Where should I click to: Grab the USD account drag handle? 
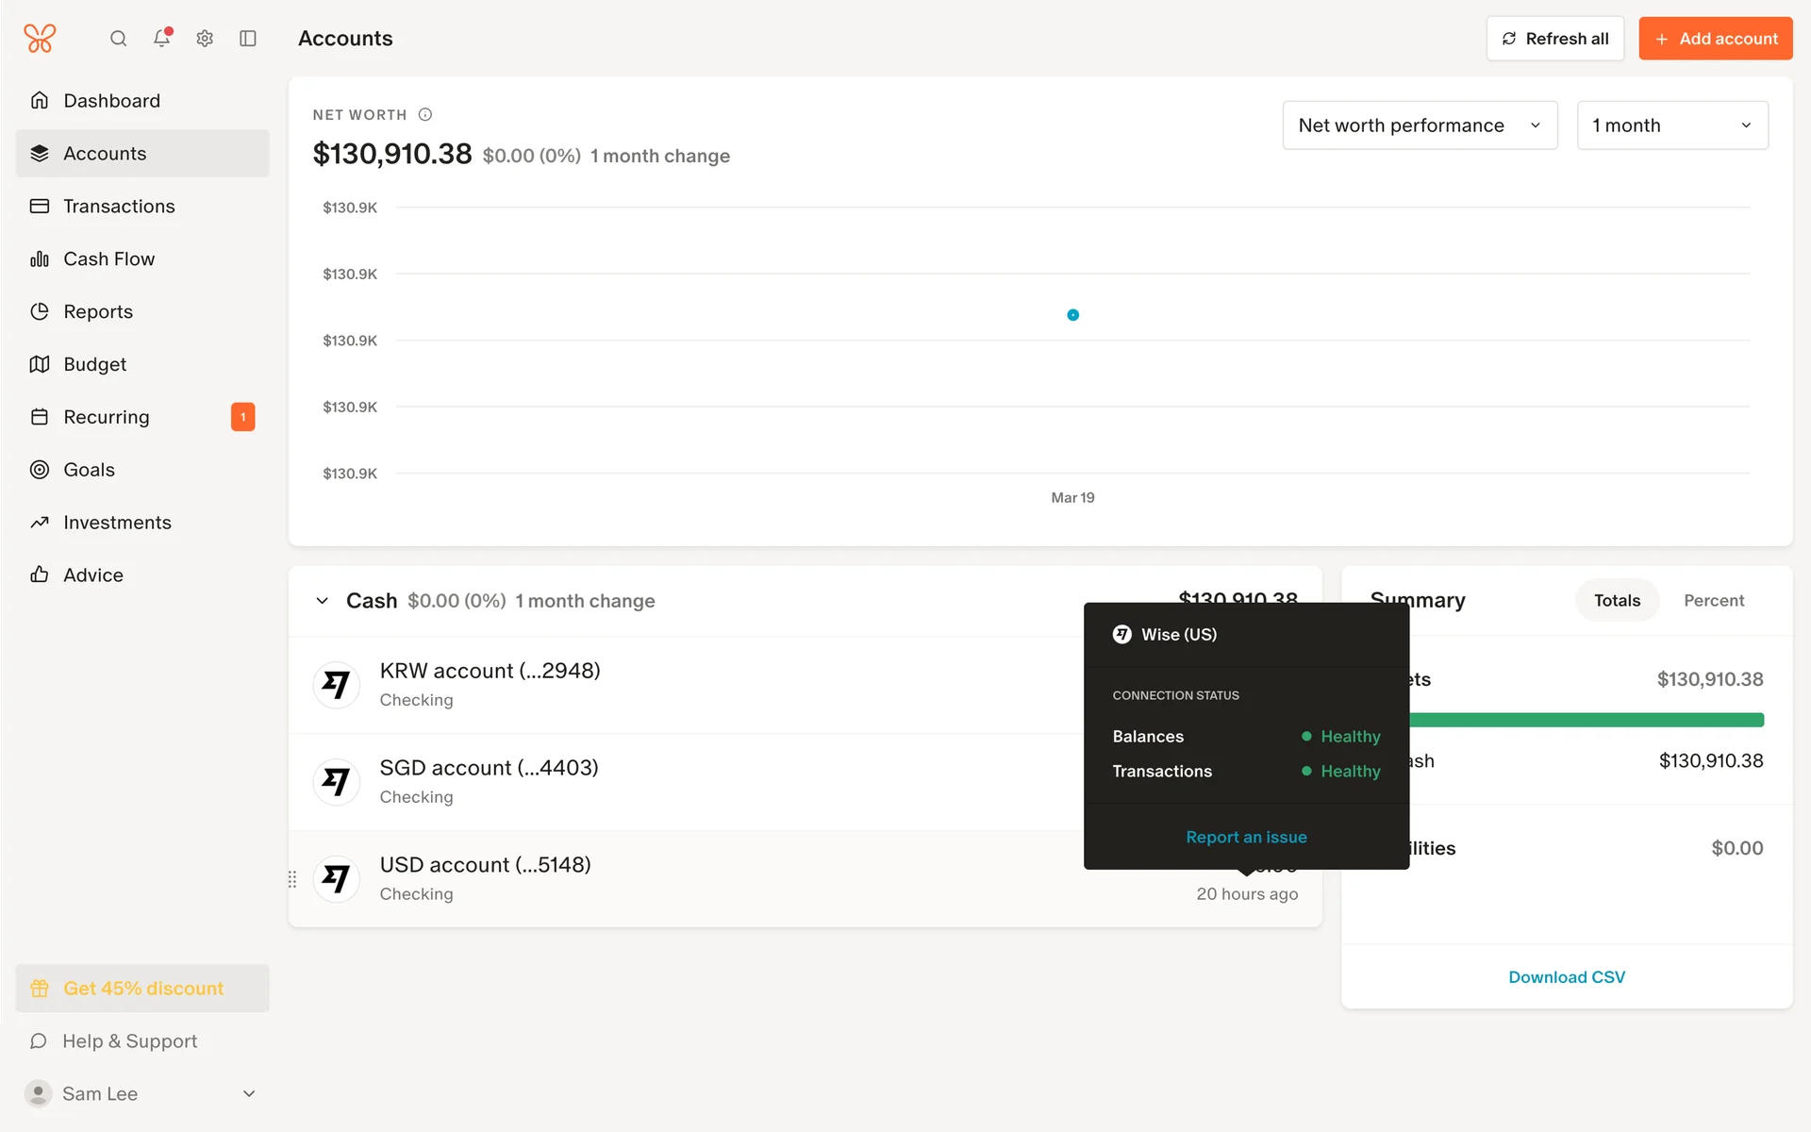(292, 879)
